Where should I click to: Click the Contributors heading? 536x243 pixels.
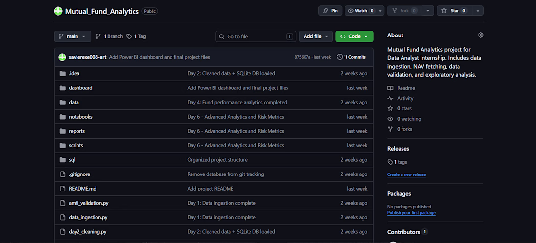click(404, 232)
